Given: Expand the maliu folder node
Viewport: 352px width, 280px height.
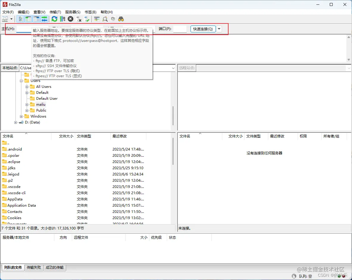Looking at the screenshot, I should 27,105.
